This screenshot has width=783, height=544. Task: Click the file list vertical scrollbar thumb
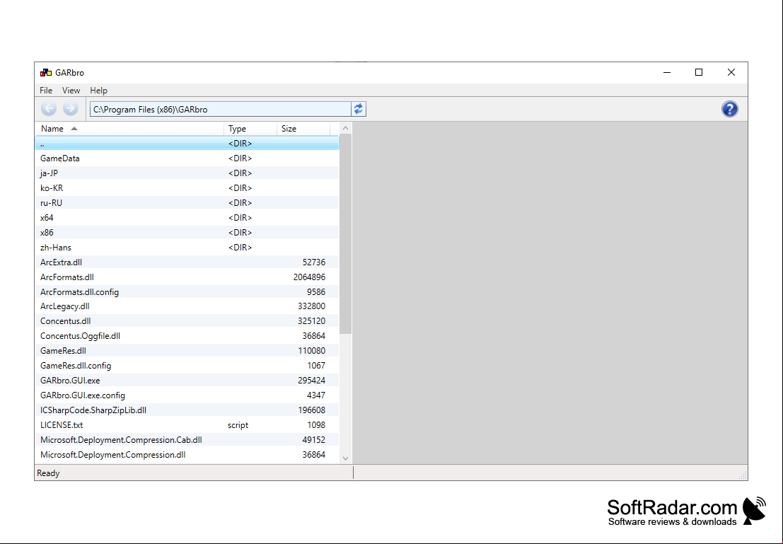[x=345, y=233]
